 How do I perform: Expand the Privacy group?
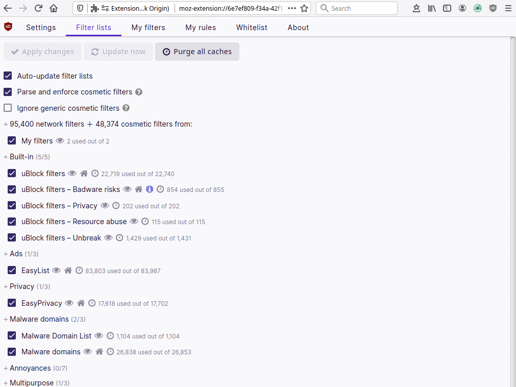tap(6, 286)
